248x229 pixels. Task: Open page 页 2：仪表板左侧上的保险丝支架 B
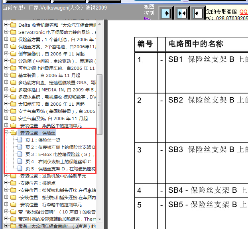pos(60,147)
